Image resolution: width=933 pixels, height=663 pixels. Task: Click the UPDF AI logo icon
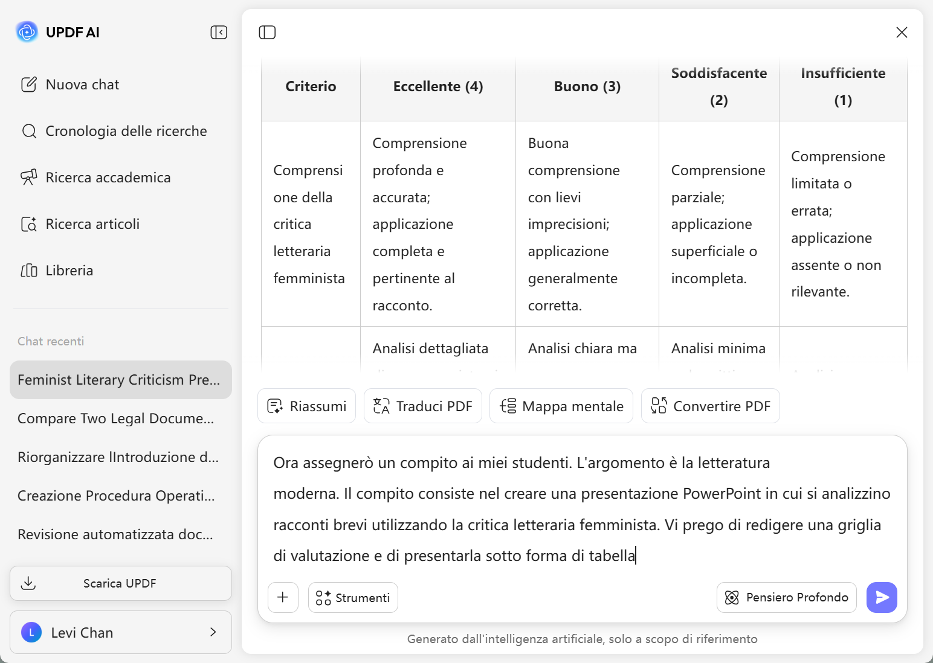click(27, 32)
